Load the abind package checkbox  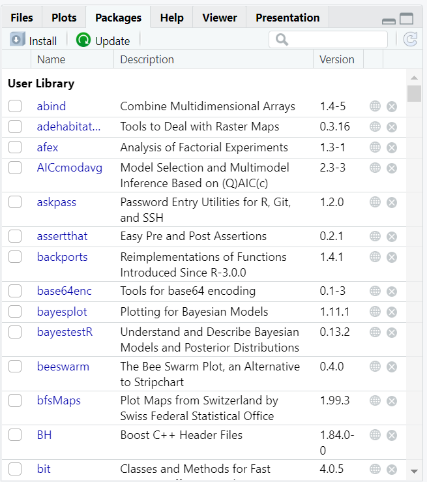(x=15, y=106)
